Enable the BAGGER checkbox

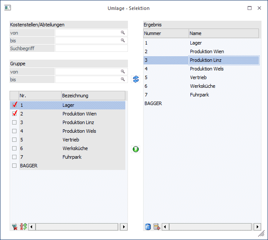click(x=14, y=166)
